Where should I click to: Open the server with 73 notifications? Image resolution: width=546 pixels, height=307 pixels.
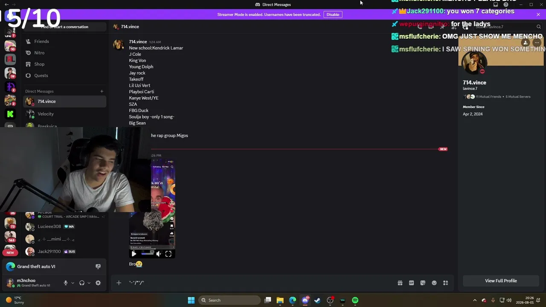[x=10, y=223]
